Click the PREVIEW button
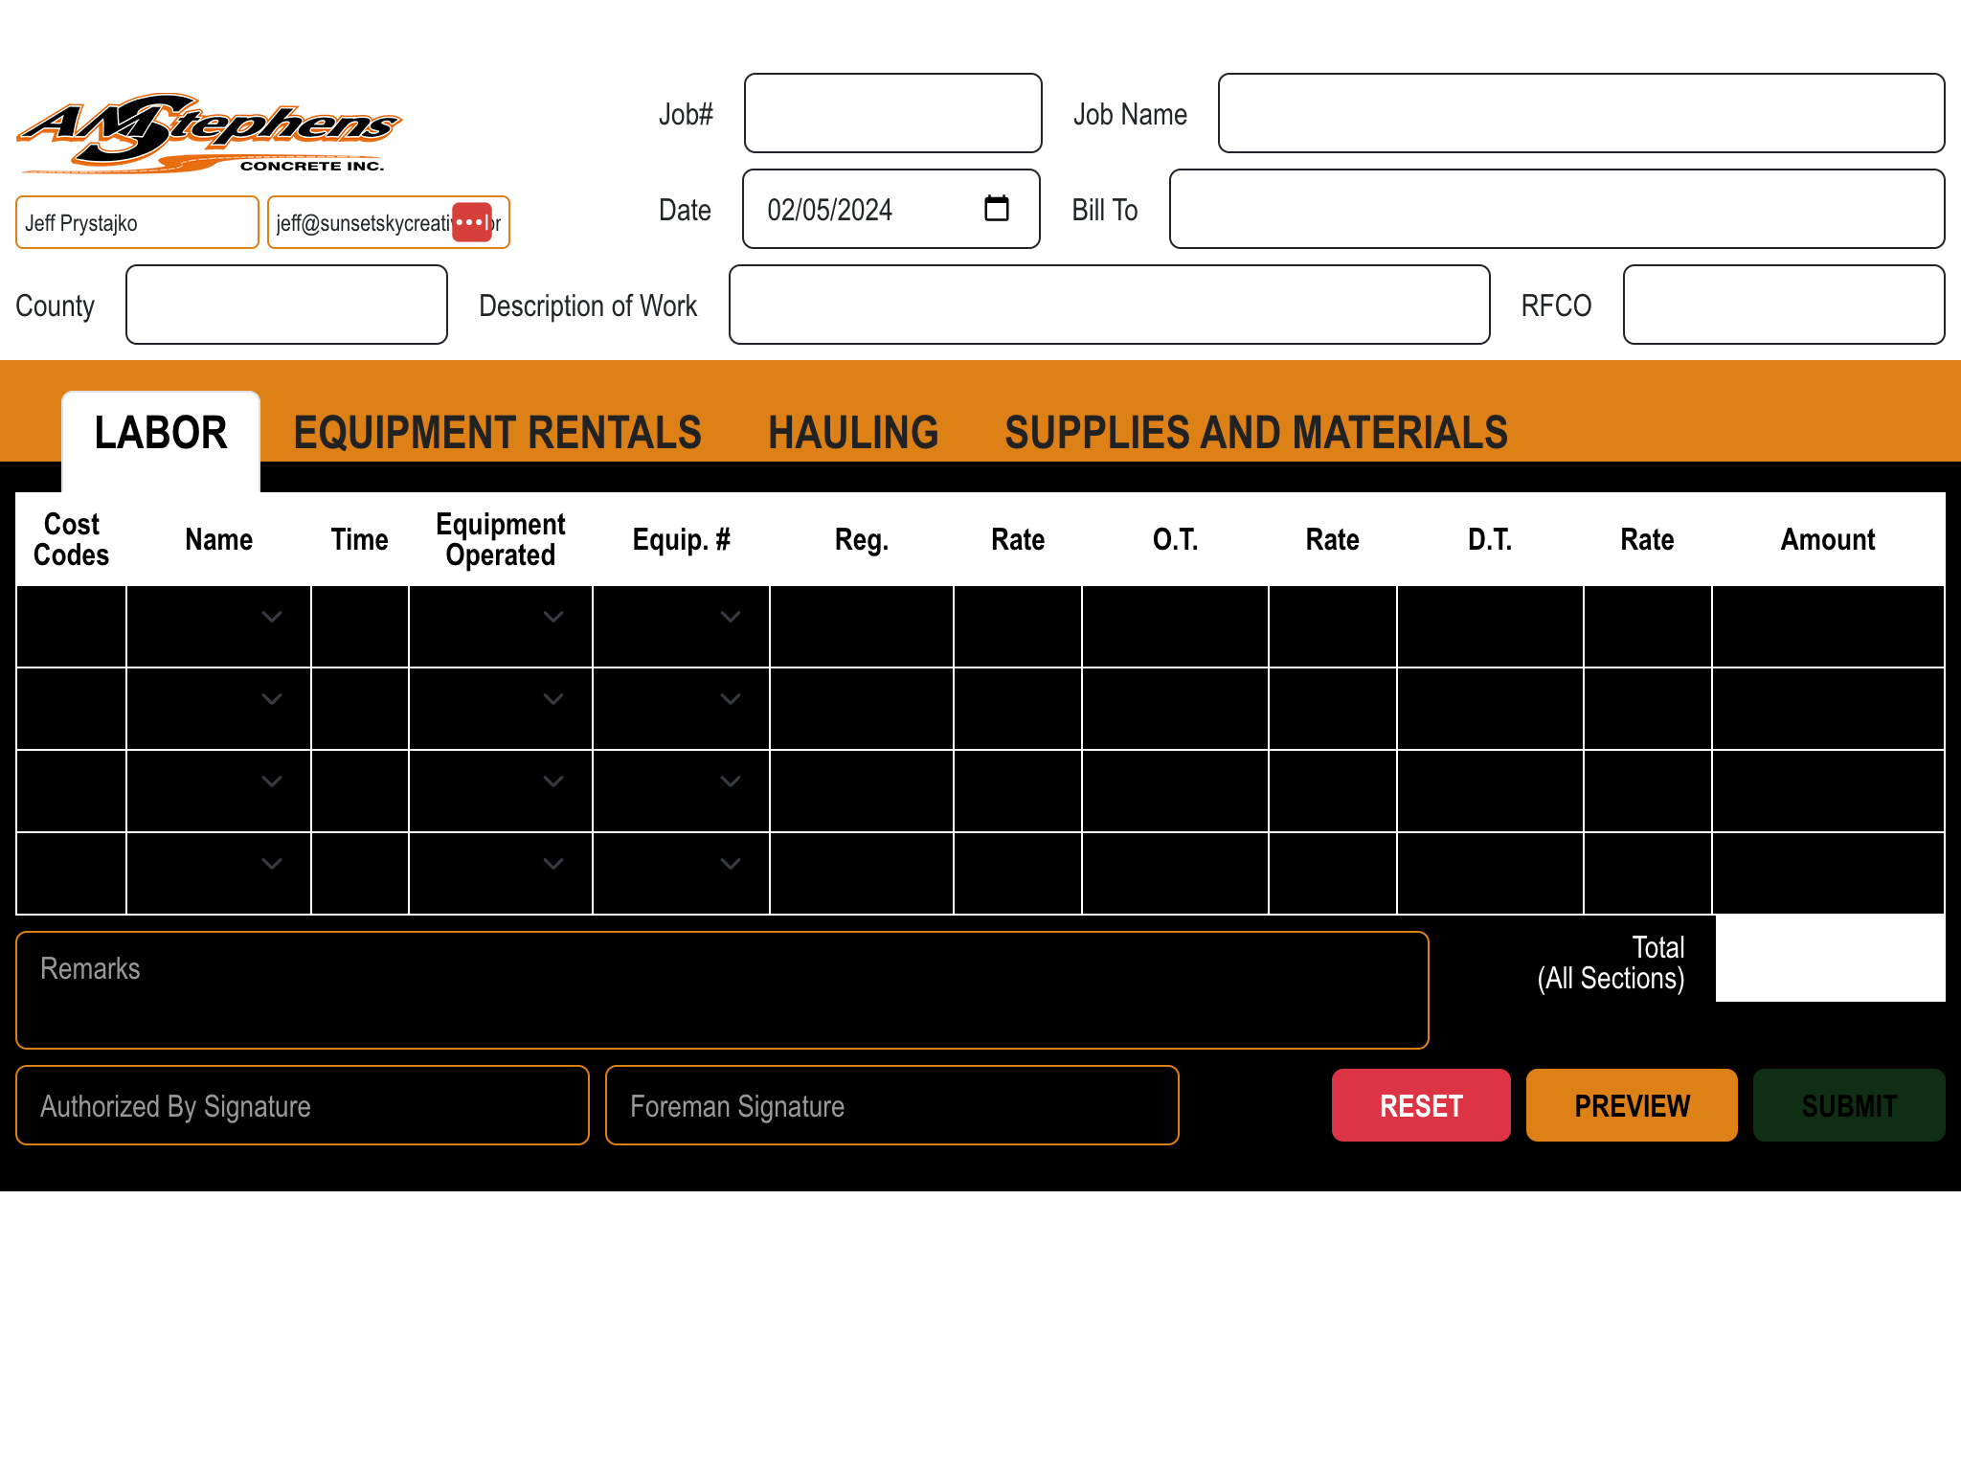 pyautogui.click(x=1631, y=1105)
